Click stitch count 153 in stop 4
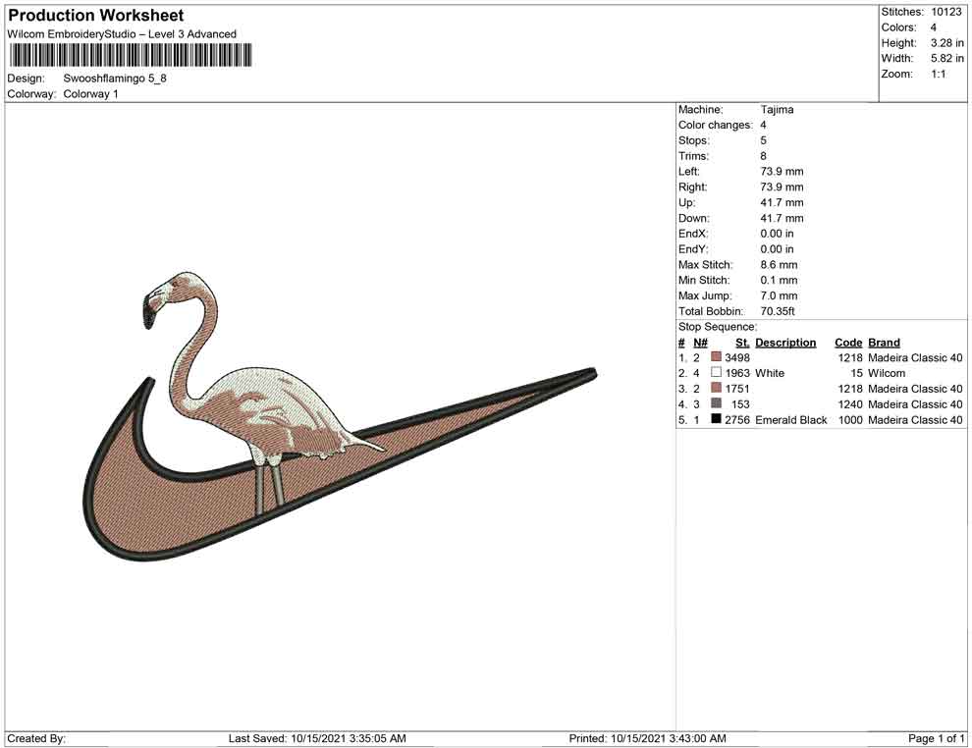Viewport: 972px width, 748px height. pyautogui.click(x=740, y=404)
